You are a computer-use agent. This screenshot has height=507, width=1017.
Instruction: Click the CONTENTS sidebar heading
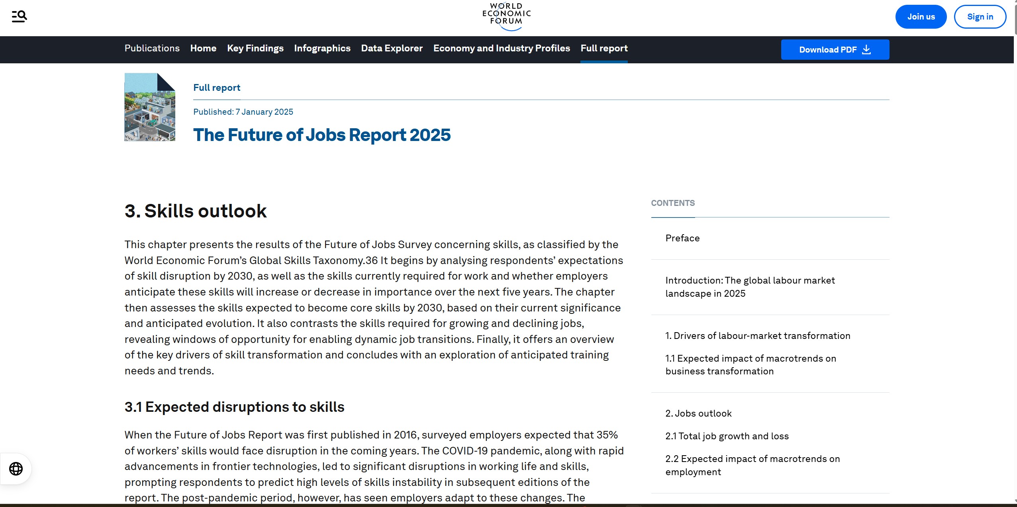[673, 203]
